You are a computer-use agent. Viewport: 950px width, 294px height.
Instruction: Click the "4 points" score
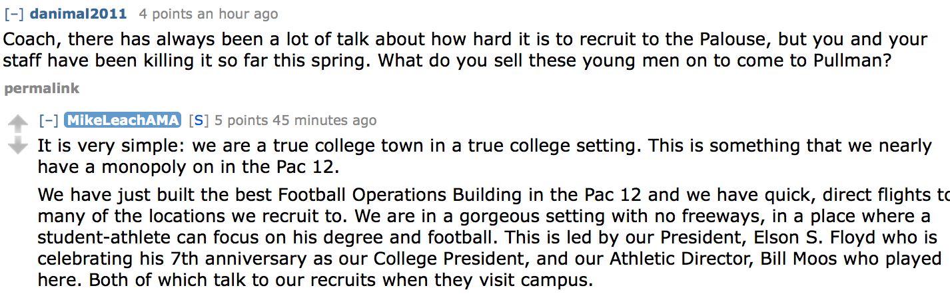162,14
